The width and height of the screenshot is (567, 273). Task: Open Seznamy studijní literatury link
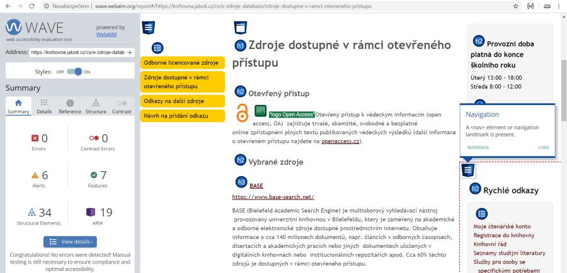509,253
